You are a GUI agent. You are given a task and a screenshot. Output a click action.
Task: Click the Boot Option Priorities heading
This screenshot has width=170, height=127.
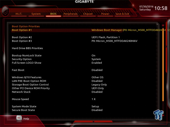26,26
